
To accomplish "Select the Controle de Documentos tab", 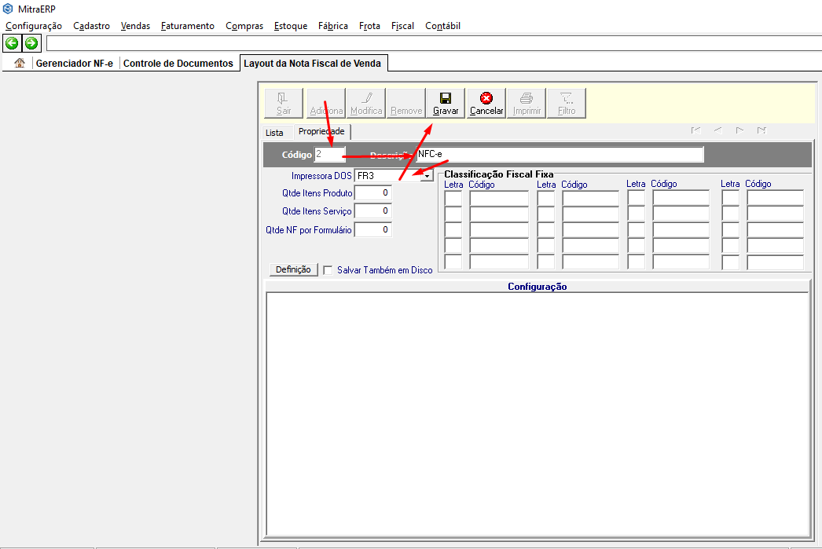I will coord(178,64).
